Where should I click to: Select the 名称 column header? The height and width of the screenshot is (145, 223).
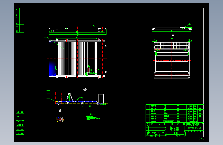168,124
